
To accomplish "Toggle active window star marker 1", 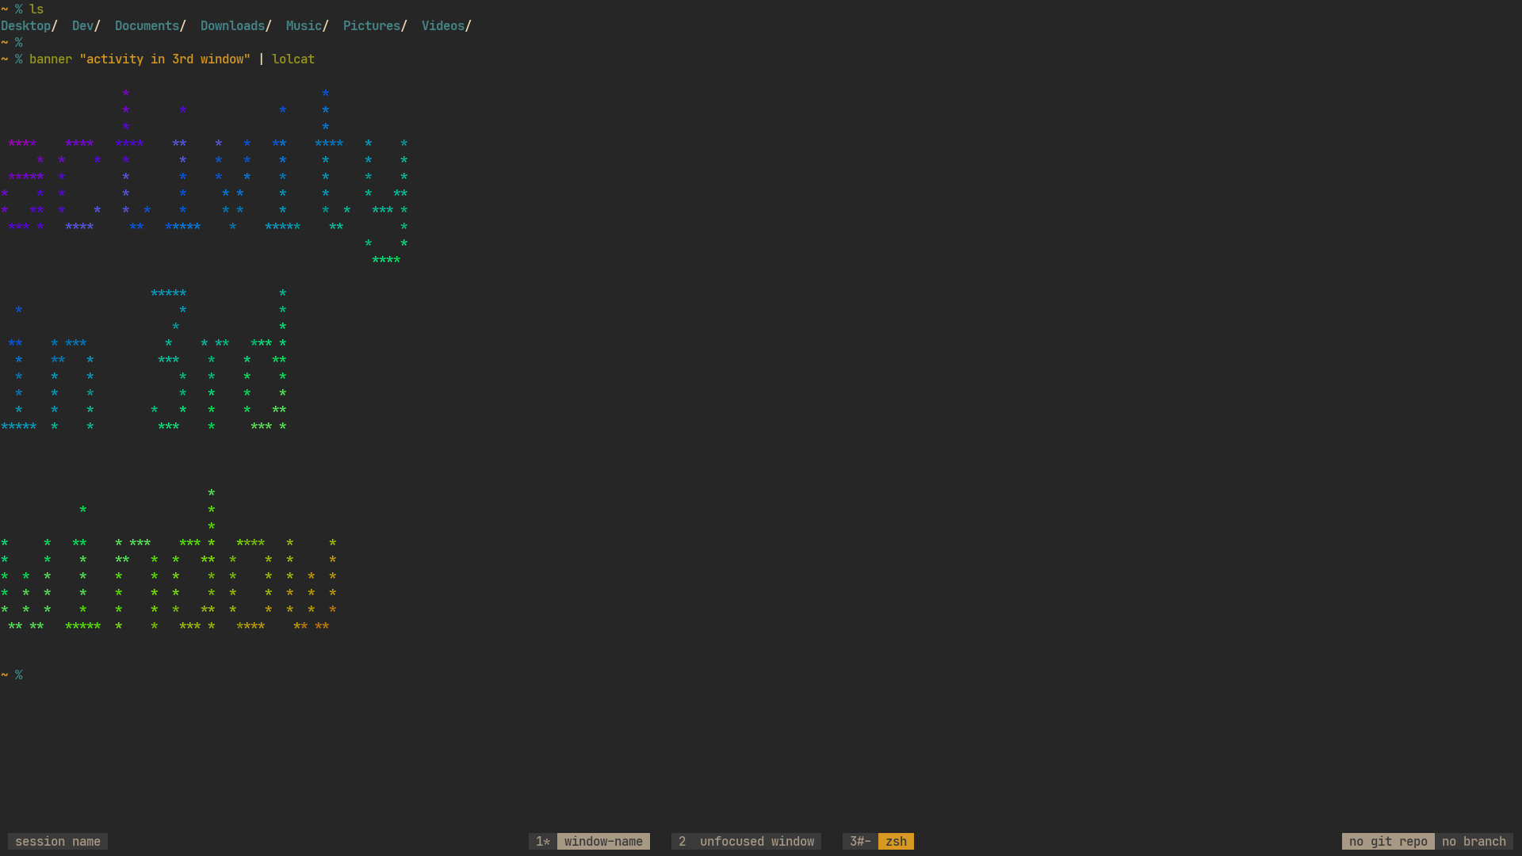I will [544, 842].
